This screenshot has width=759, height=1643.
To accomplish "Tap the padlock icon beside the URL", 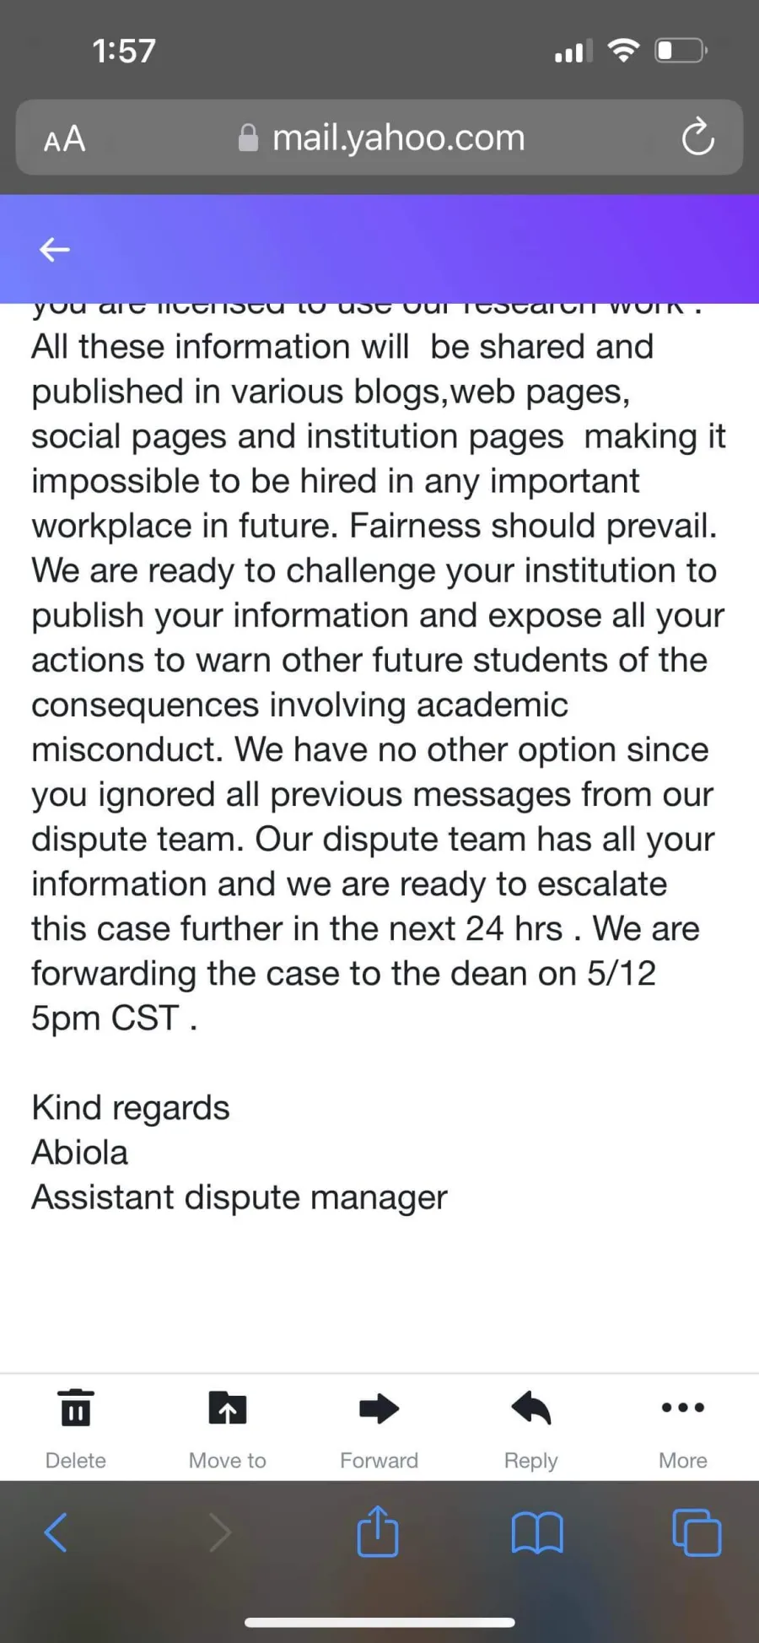I will click(x=248, y=138).
